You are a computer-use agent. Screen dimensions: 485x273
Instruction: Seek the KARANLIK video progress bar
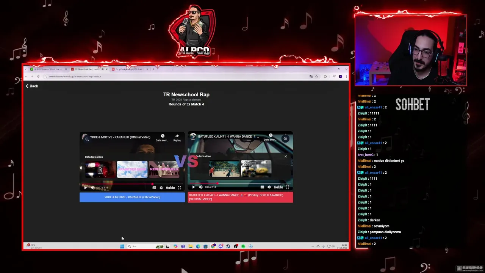[132, 184]
